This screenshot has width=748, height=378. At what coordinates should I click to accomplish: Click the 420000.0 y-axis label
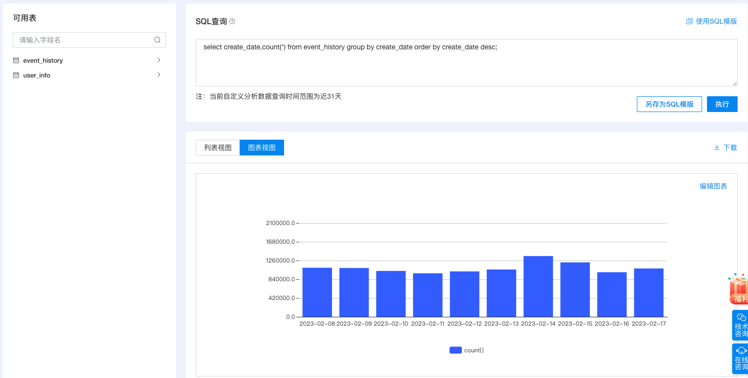click(282, 298)
